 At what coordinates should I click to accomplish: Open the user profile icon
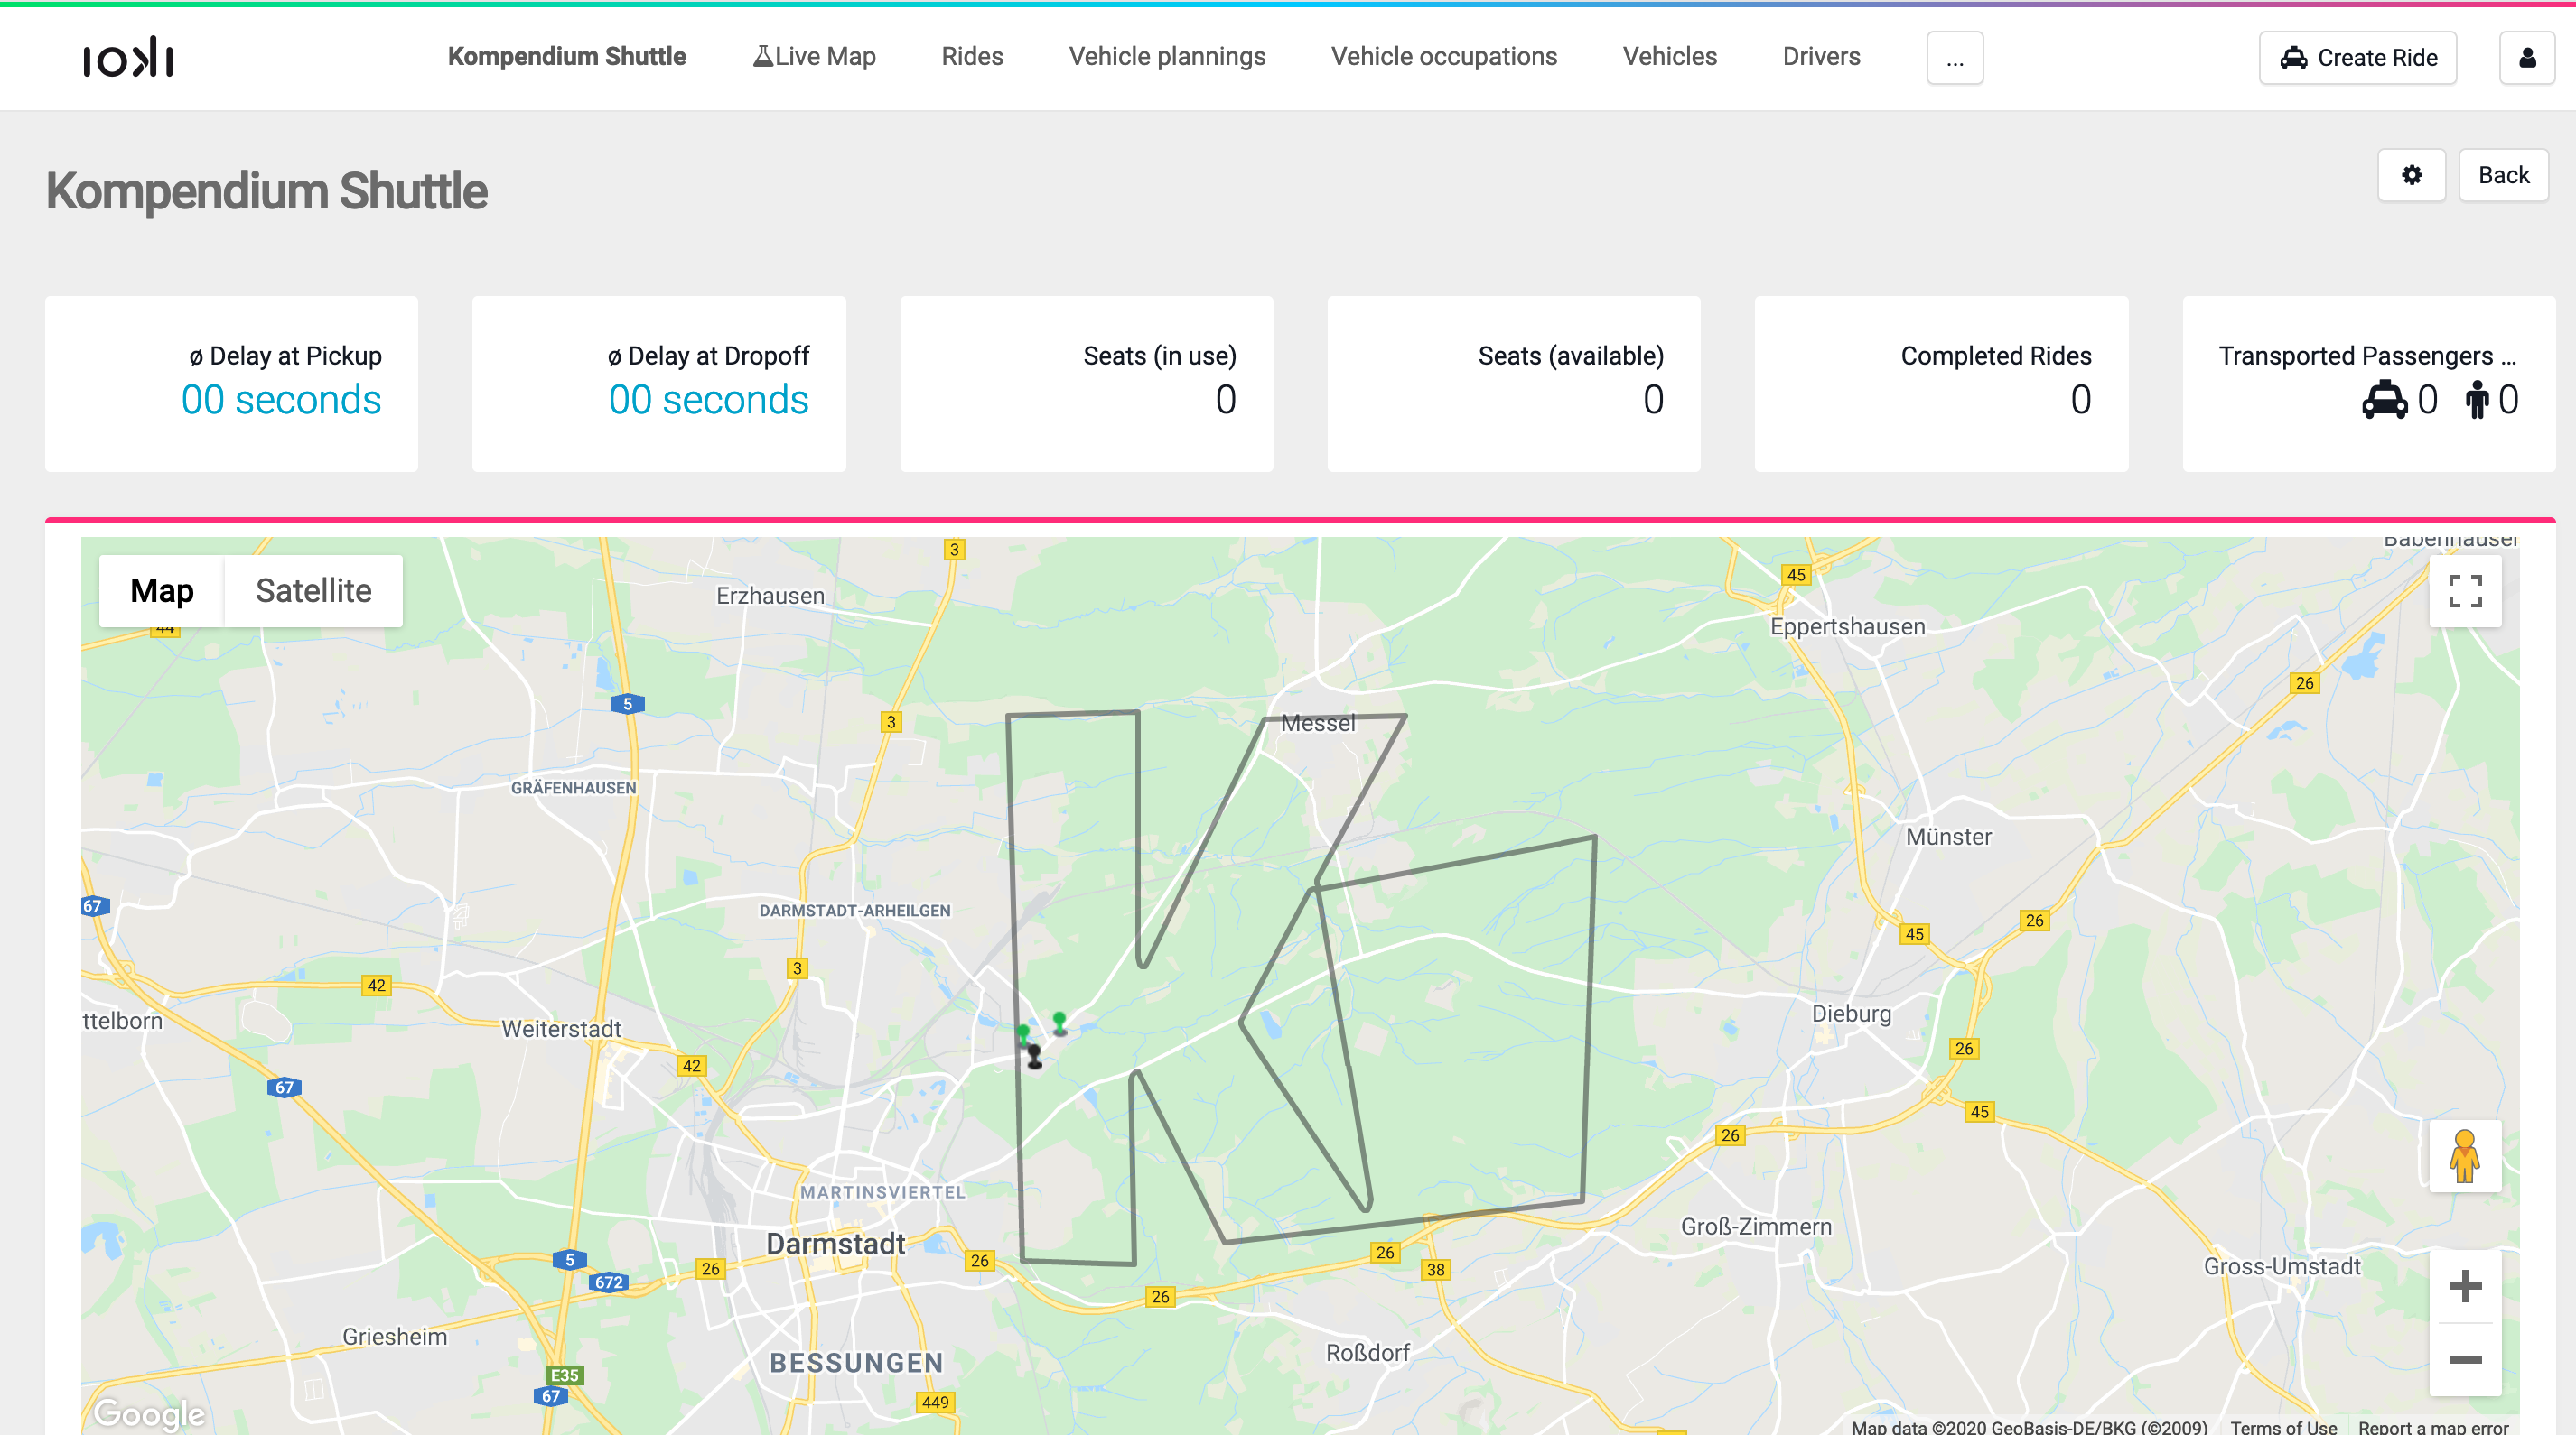coord(2527,58)
